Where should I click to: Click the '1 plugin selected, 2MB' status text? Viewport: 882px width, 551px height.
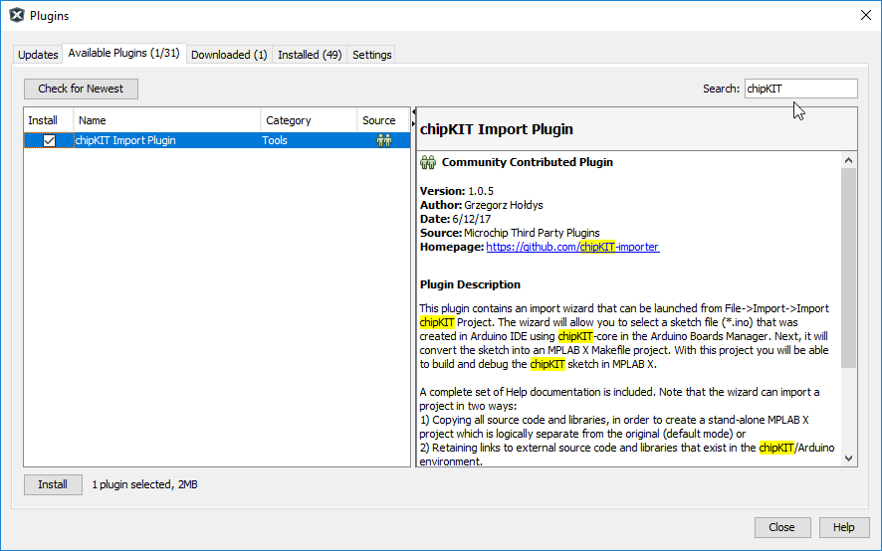[144, 484]
